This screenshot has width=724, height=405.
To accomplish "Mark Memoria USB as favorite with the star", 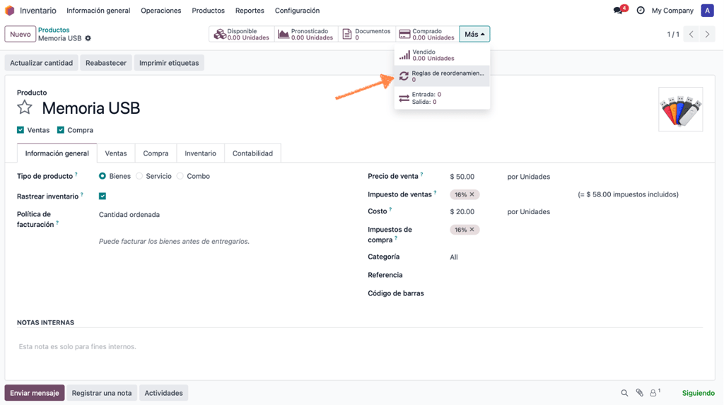I will [x=25, y=107].
